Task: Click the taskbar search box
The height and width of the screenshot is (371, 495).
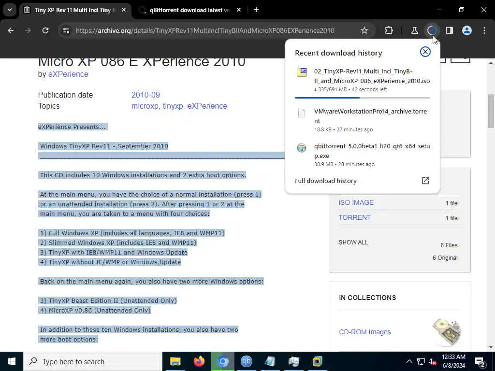Action: [x=93, y=361]
